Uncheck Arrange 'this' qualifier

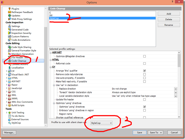point(144,71)
